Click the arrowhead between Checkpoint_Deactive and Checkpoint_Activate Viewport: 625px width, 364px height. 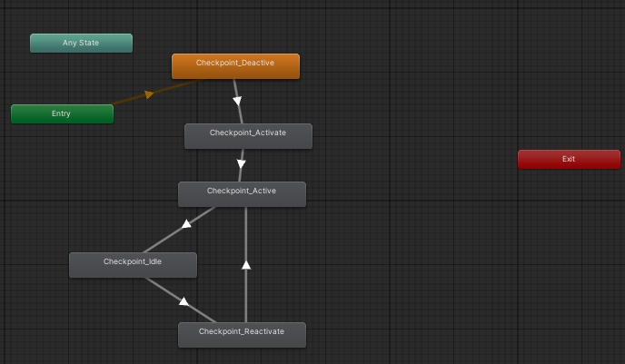237,101
